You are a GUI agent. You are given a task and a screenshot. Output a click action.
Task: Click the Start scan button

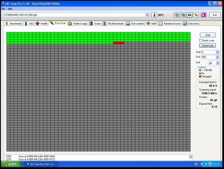[208, 35]
